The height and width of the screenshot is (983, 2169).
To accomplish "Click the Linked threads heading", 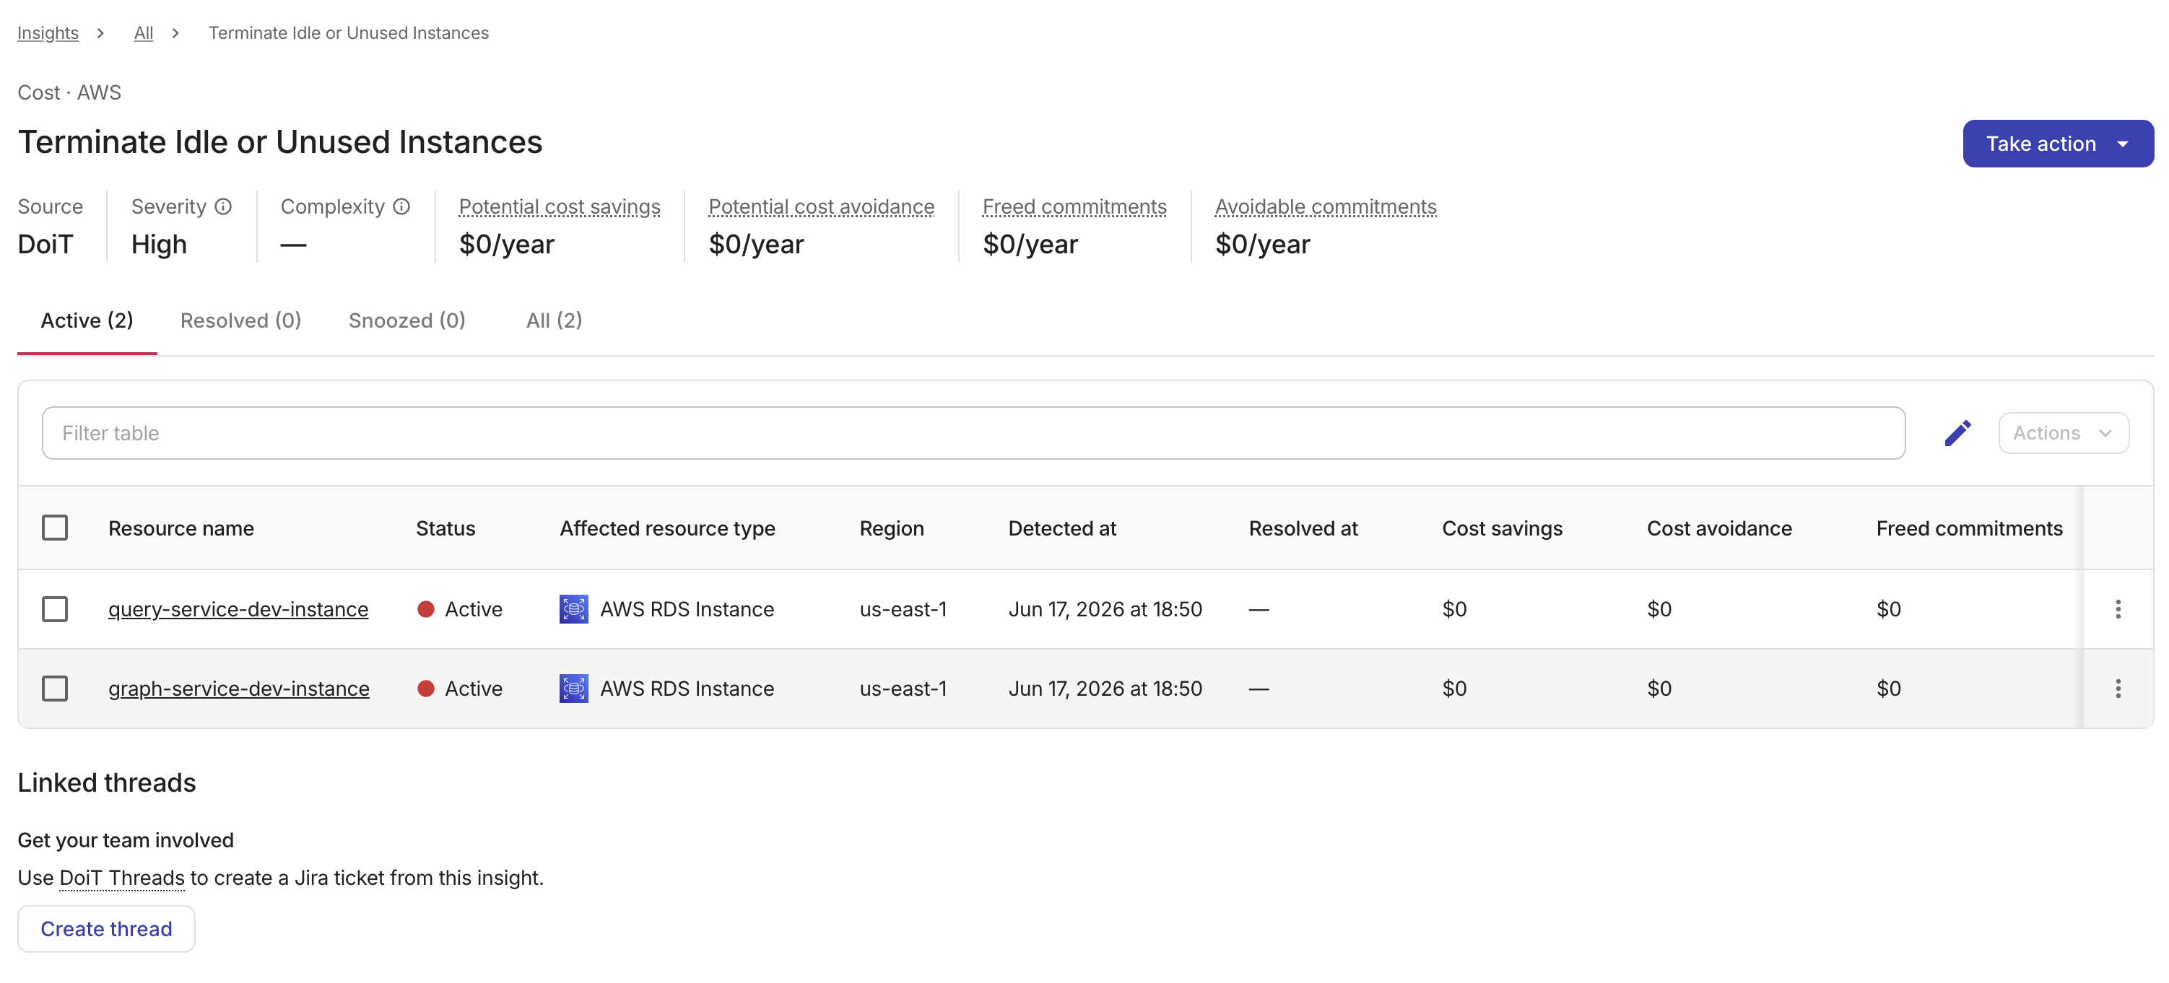I will [x=107, y=782].
